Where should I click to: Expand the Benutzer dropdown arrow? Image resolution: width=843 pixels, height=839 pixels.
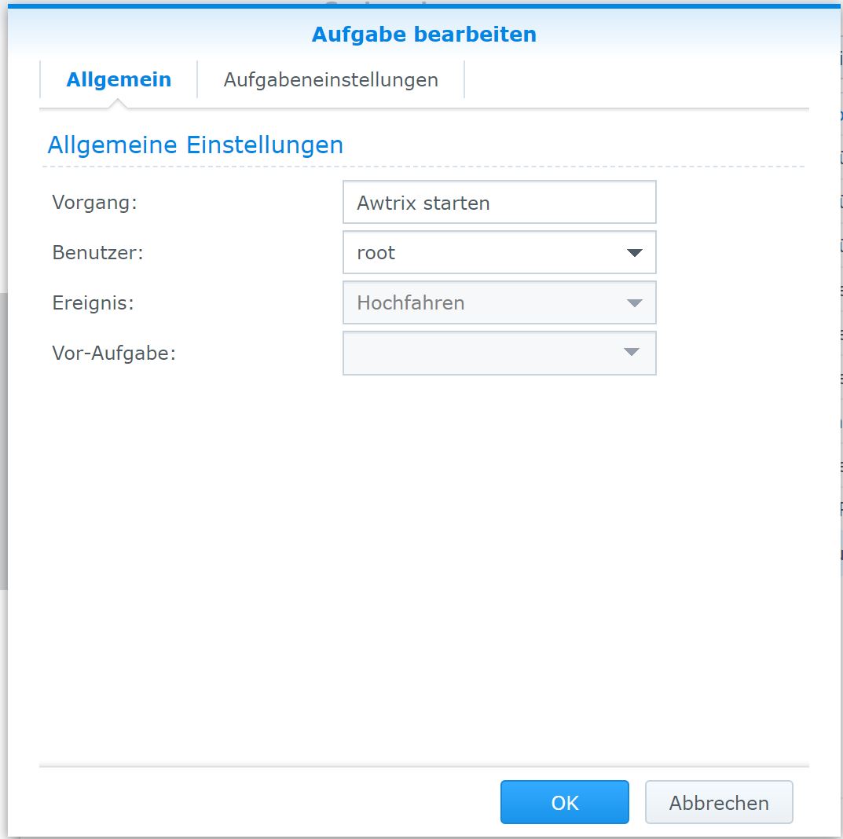[x=634, y=253]
